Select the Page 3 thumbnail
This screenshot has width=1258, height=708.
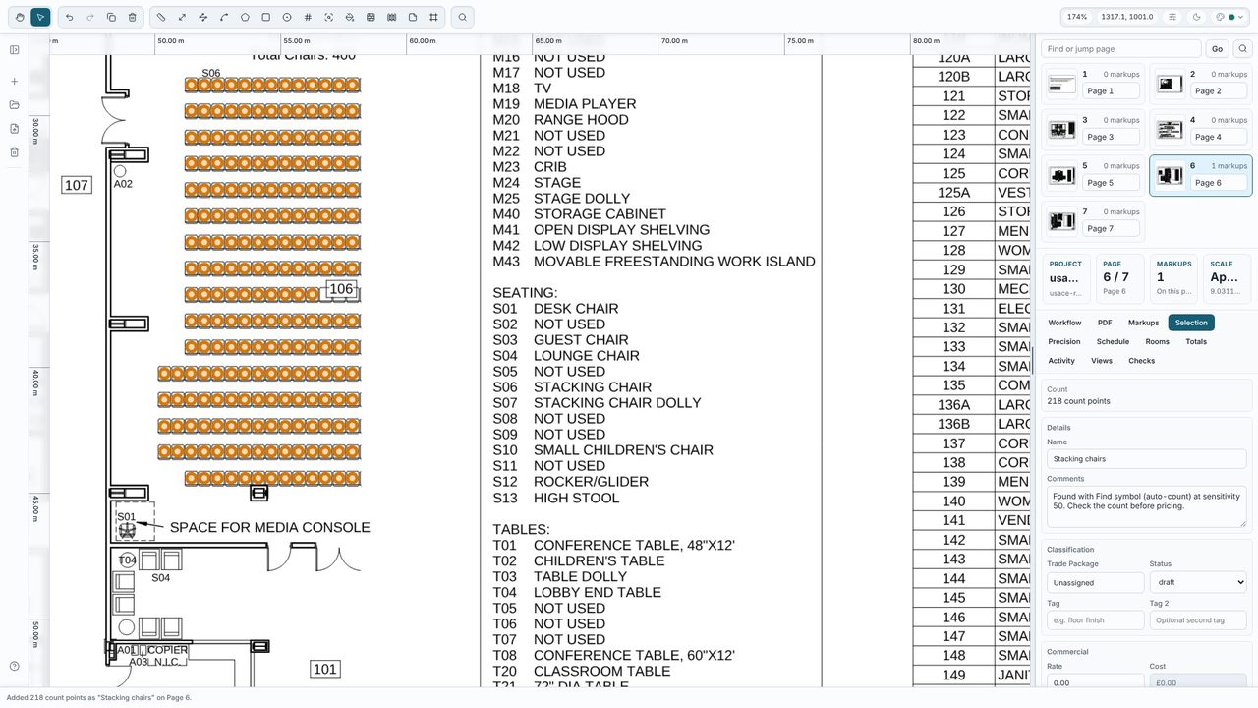pyautogui.click(x=1061, y=130)
